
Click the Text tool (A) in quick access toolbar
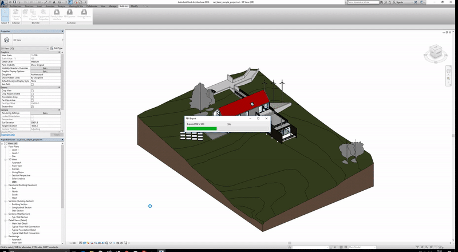pos(54,2)
